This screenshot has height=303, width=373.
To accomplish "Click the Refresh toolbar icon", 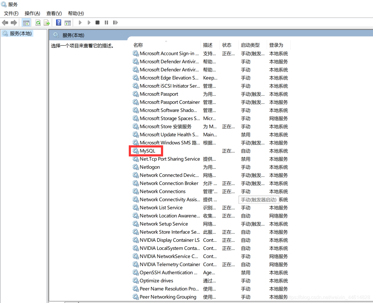I will click(x=38, y=23).
